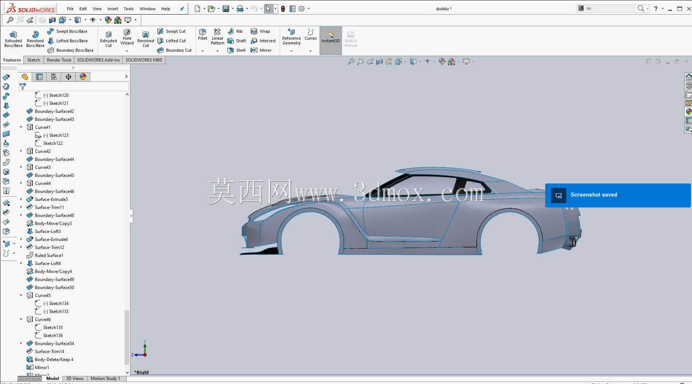Switch to the 3D Views tab
Image resolution: width=692 pixels, height=384 pixels.
coord(75,379)
